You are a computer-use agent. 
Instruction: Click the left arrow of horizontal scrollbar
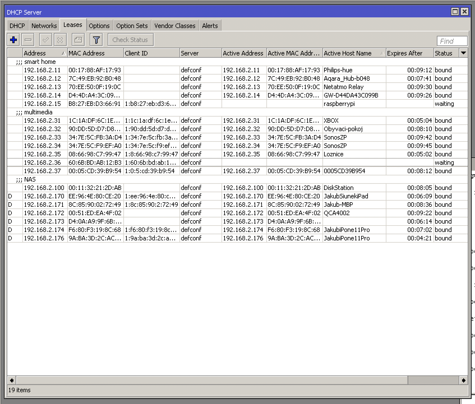pos(12,380)
